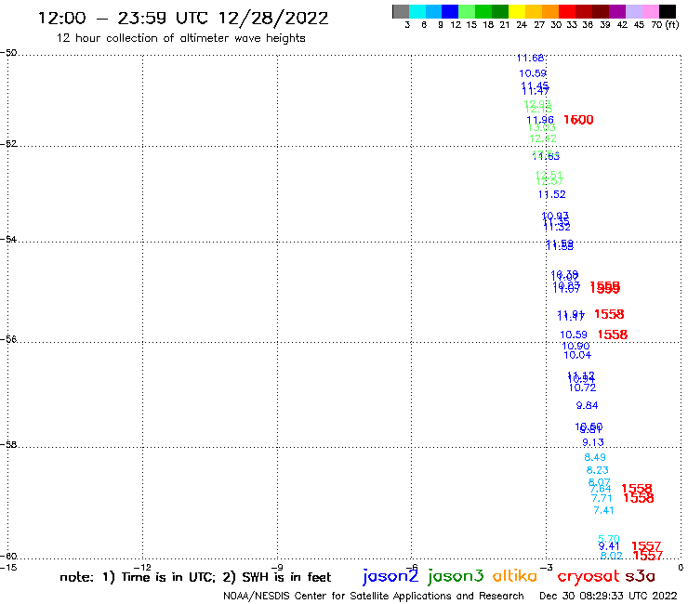Click the wave height value '9.84'
Image resolution: width=688 pixels, height=604 pixels.
tap(587, 406)
